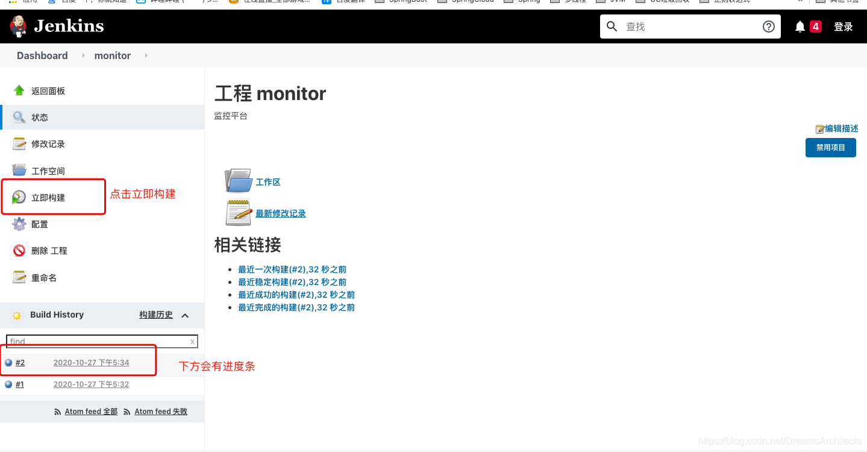Click the folder icon next to 工作空间
This screenshot has height=452, width=867.
click(19, 171)
